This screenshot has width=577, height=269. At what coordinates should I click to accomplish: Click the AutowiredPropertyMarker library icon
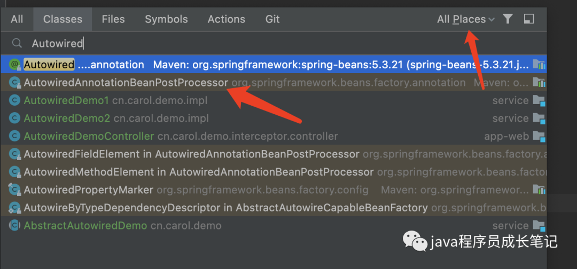point(539,190)
